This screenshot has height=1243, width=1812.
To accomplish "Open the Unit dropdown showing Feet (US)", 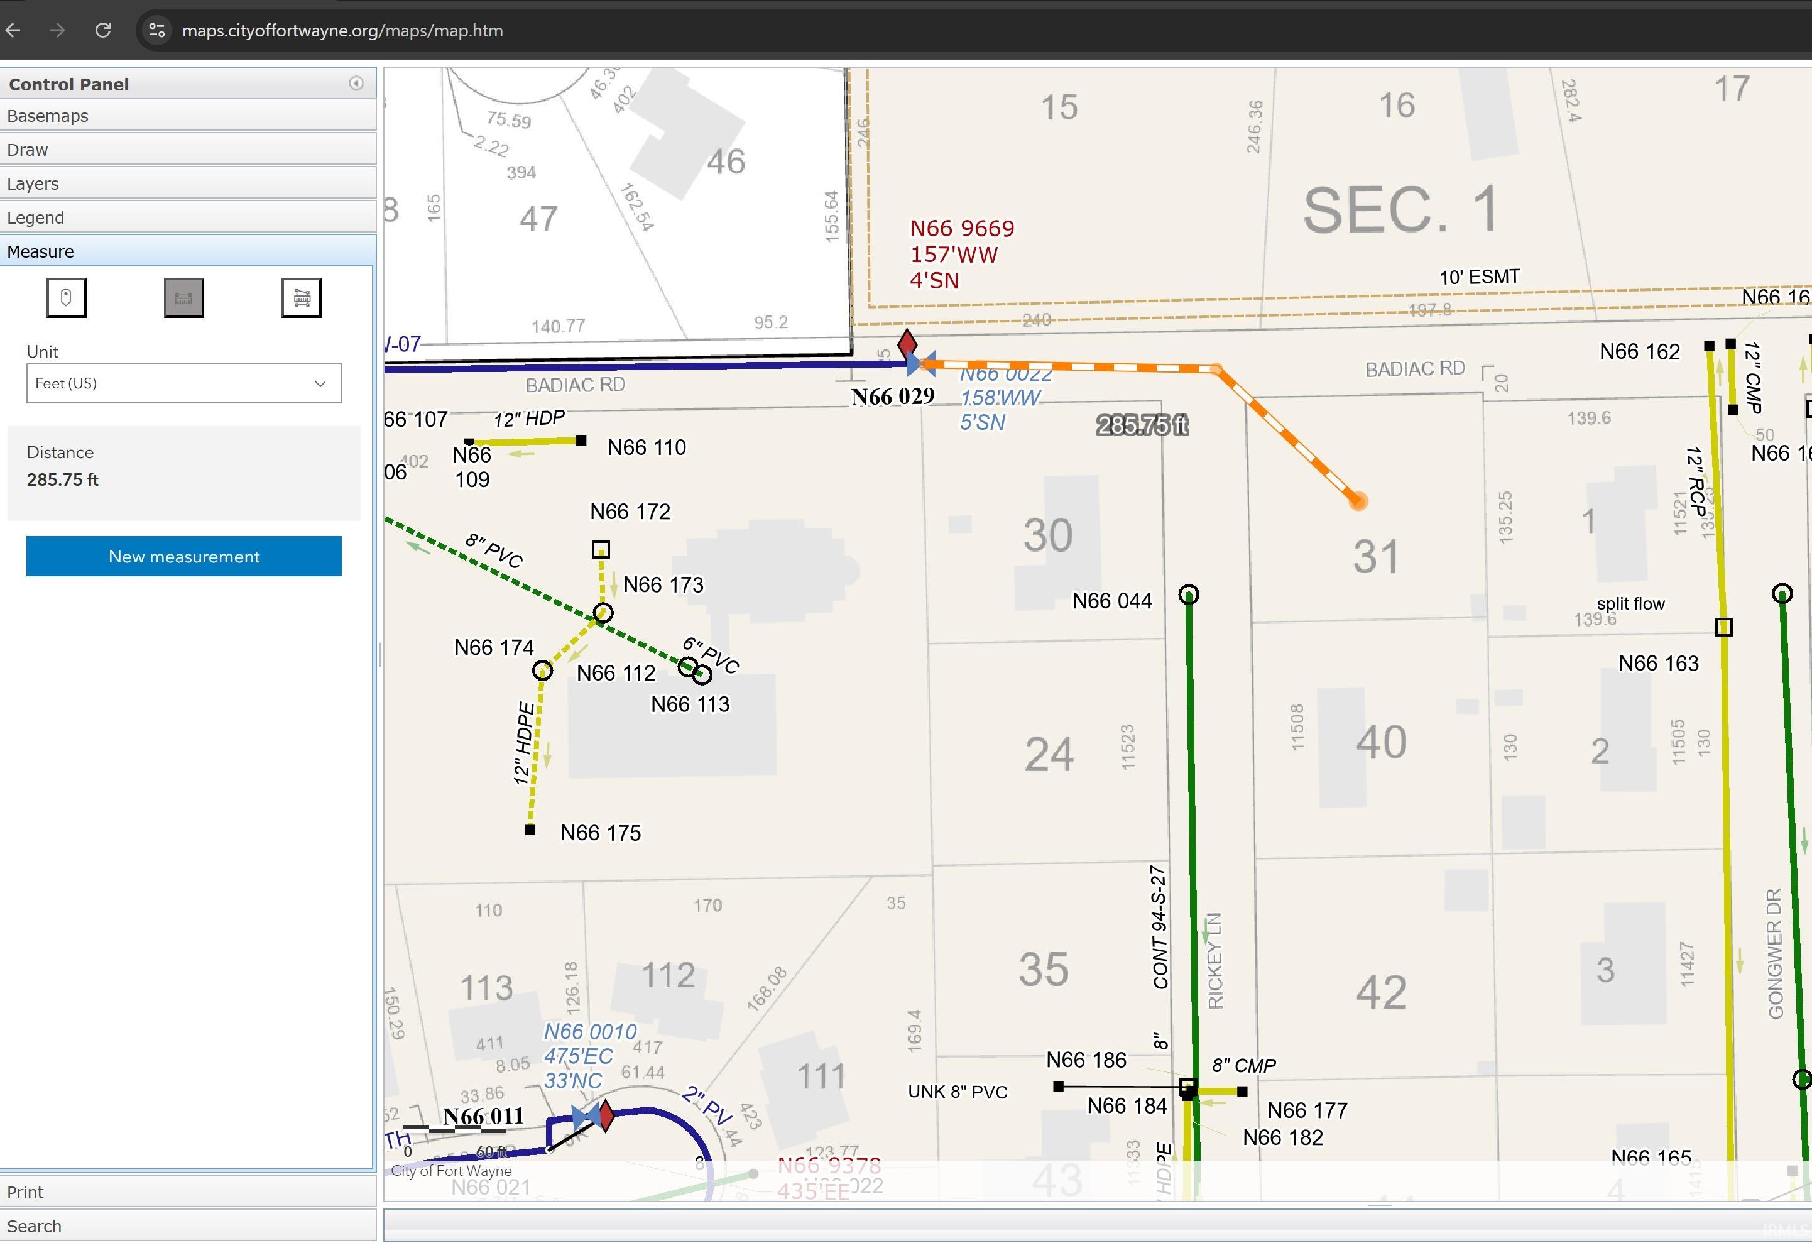I will (184, 384).
